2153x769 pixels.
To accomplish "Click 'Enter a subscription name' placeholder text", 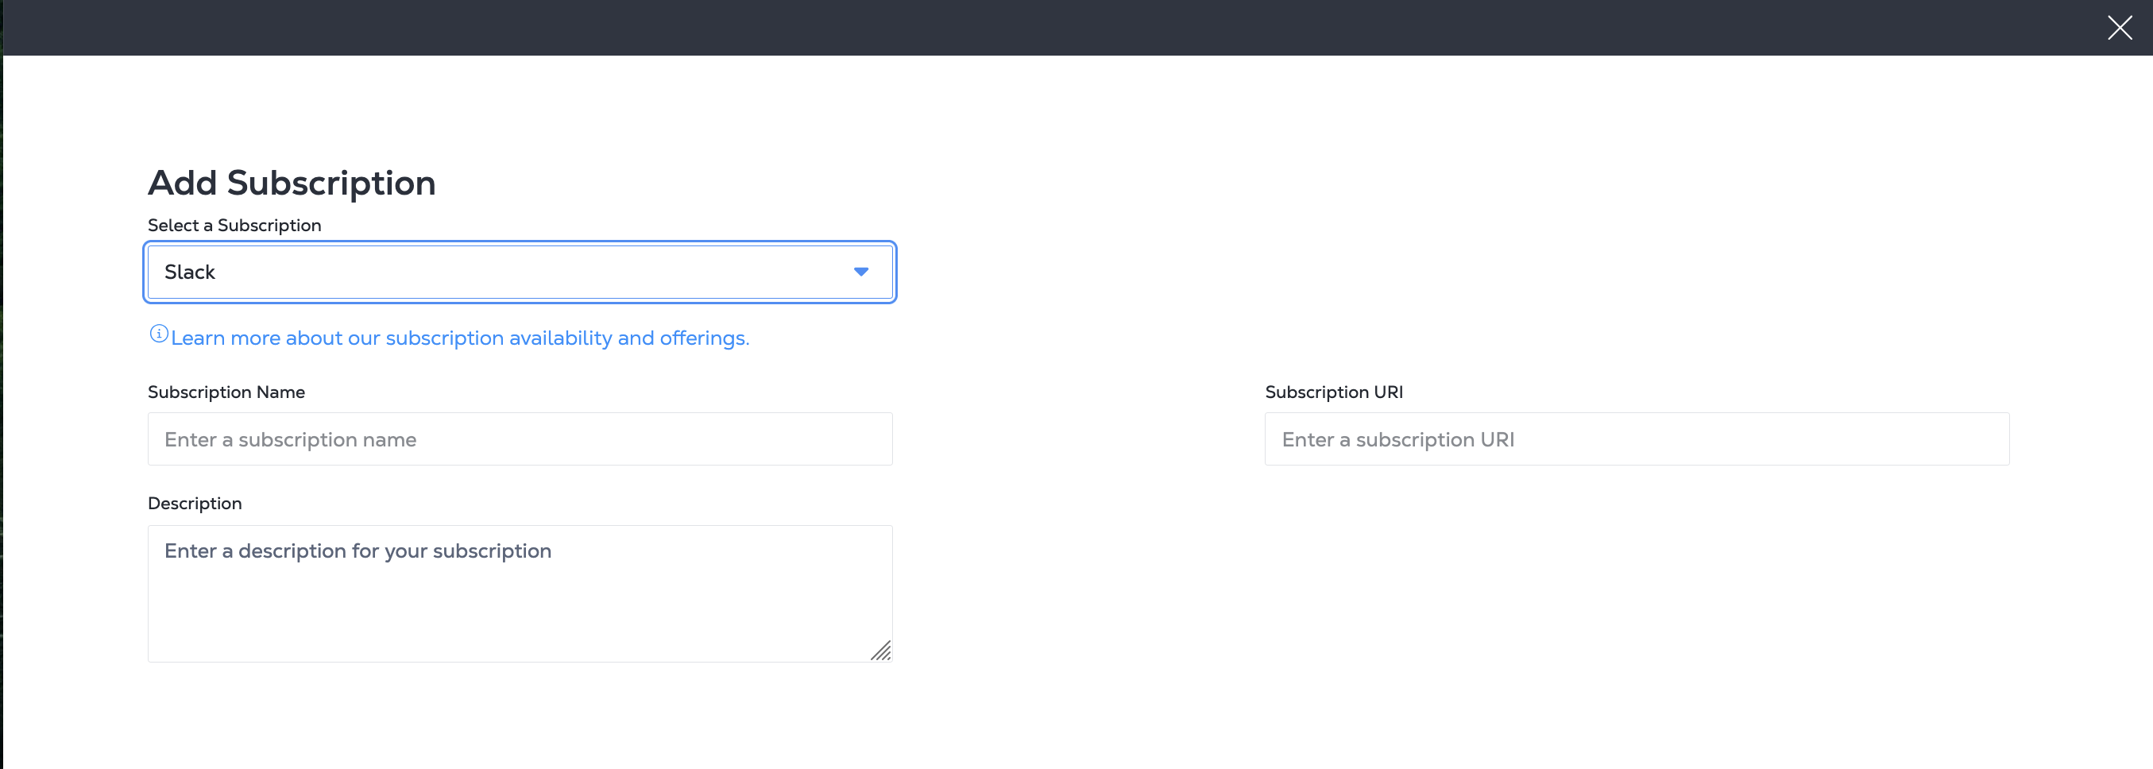I will 290,439.
